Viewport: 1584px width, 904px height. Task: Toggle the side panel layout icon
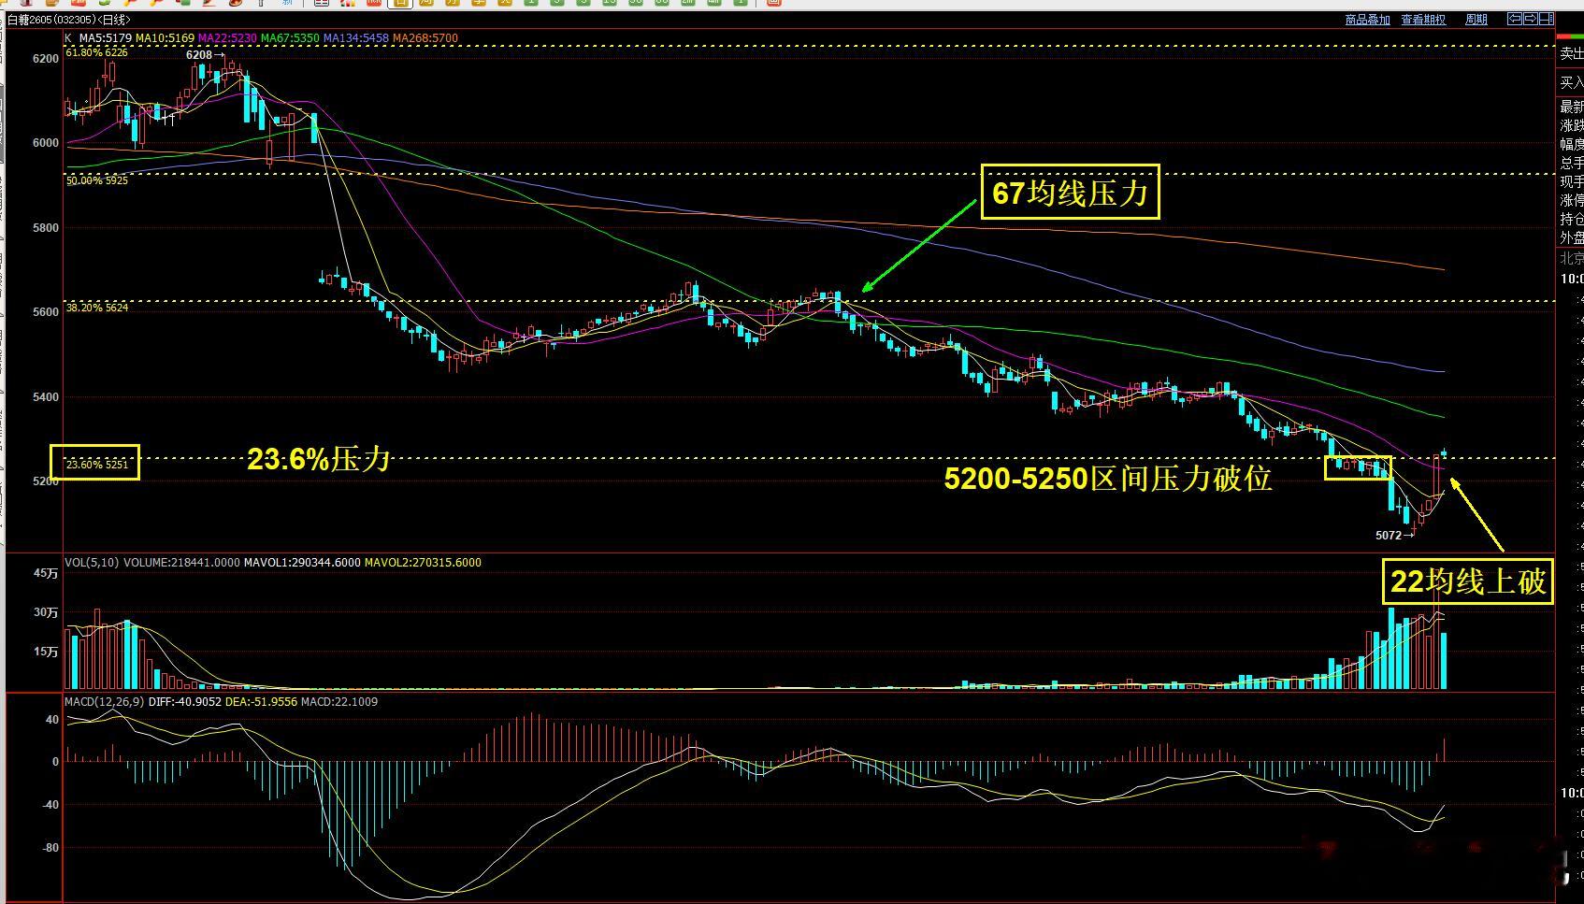pos(1545,19)
